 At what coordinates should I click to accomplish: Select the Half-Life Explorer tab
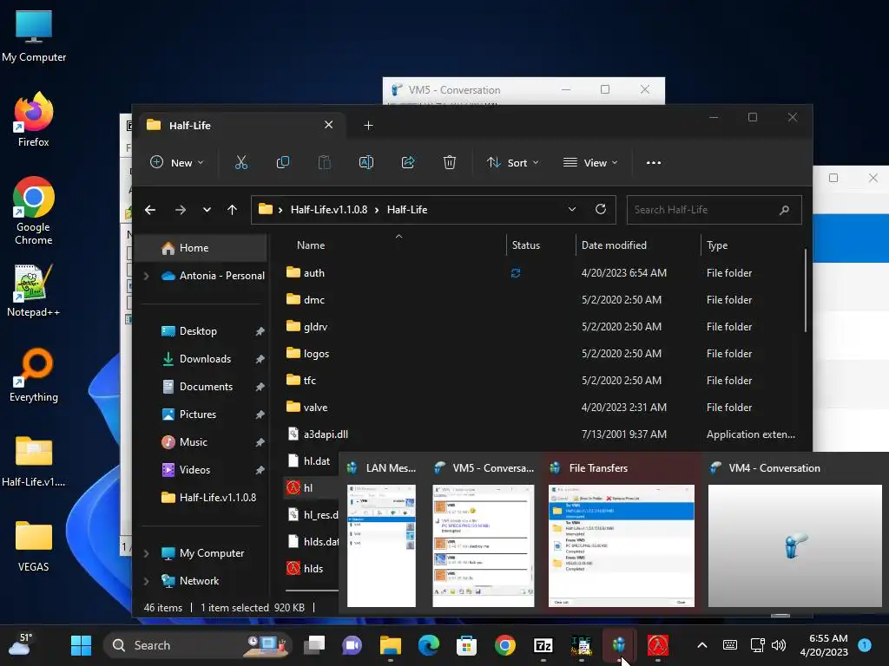(241, 125)
